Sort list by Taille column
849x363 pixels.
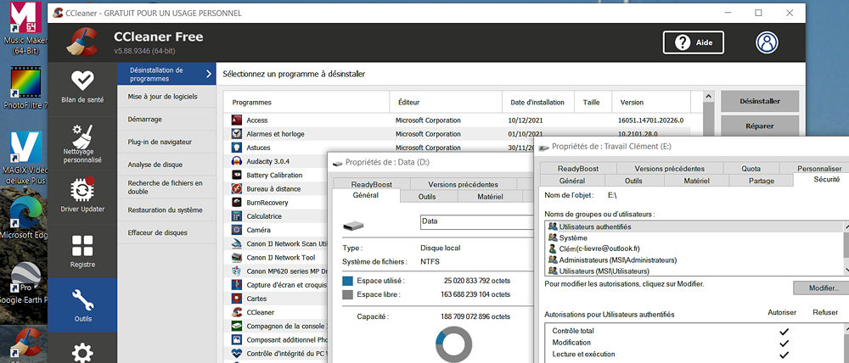tap(593, 103)
